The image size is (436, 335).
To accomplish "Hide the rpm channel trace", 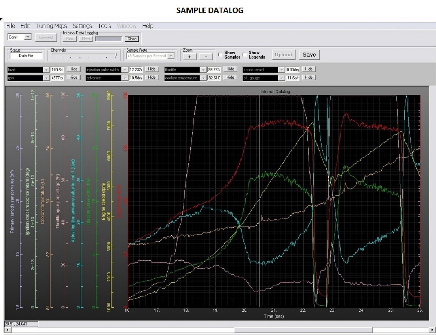I will pos(73,77).
